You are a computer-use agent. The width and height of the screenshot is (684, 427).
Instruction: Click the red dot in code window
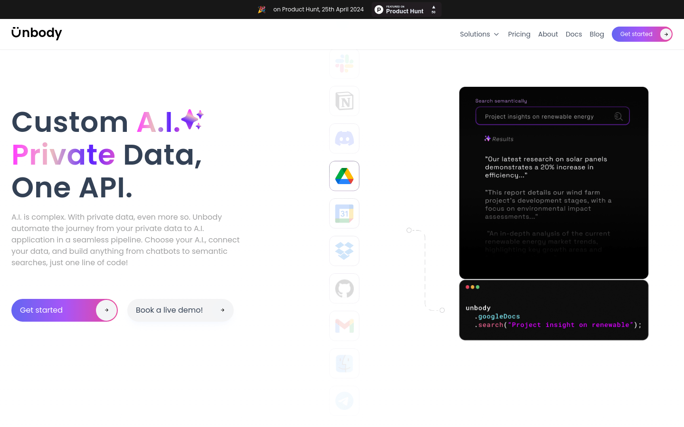click(x=467, y=287)
